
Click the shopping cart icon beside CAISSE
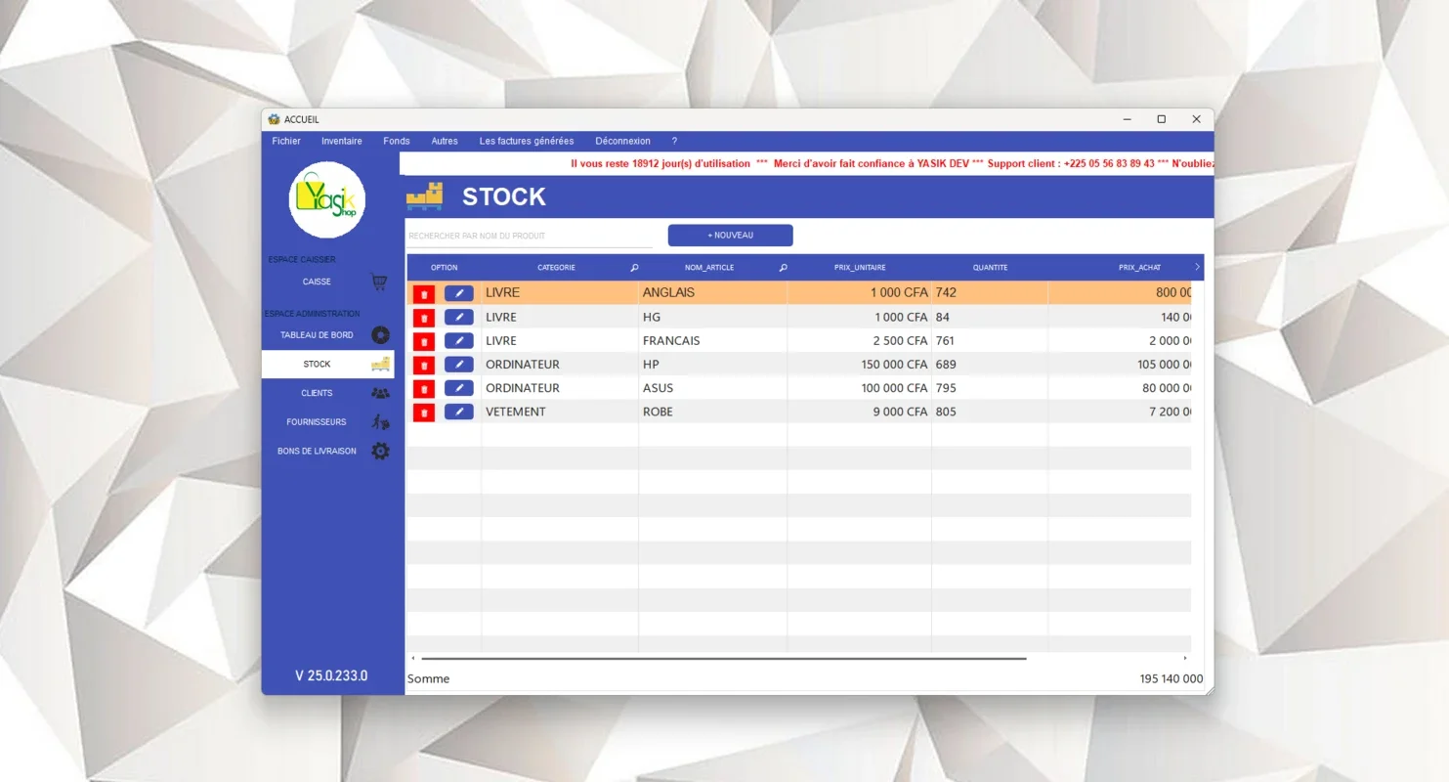[379, 282]
